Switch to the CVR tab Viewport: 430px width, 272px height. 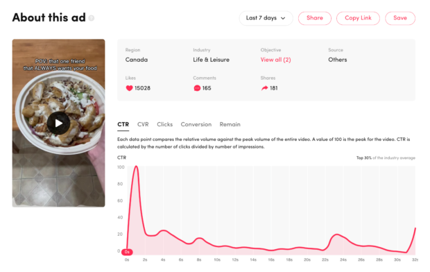pos(143,124)
